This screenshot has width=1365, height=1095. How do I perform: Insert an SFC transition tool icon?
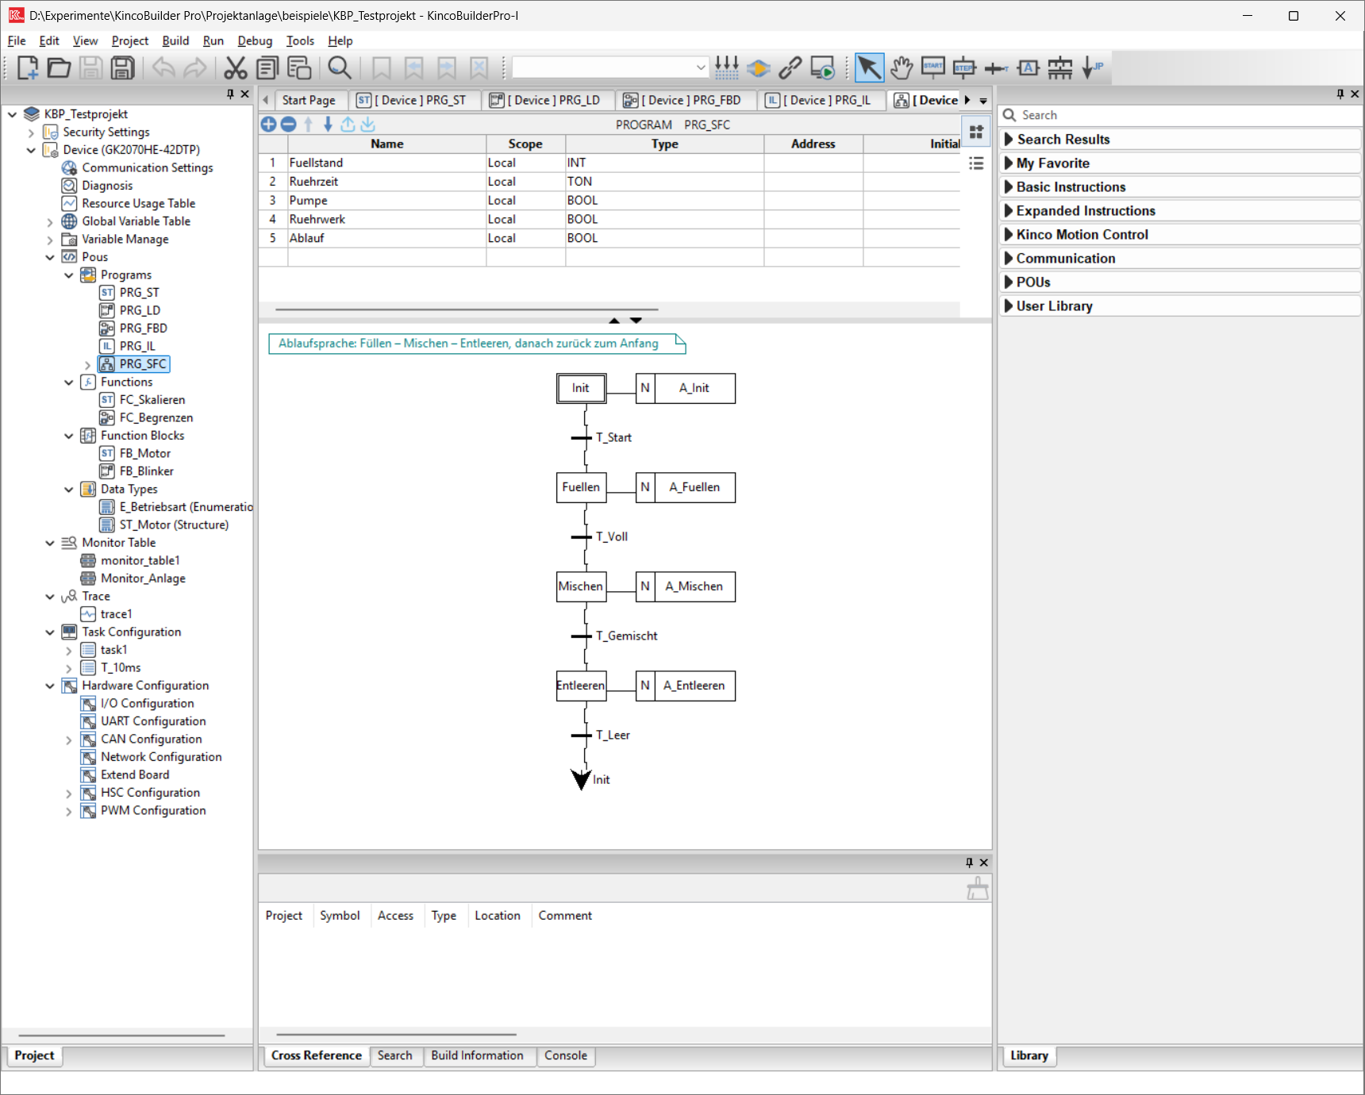pos(996,68)
